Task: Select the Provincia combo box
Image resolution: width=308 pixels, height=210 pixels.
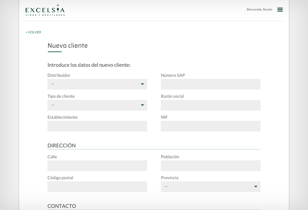Action: pos(210,187)
